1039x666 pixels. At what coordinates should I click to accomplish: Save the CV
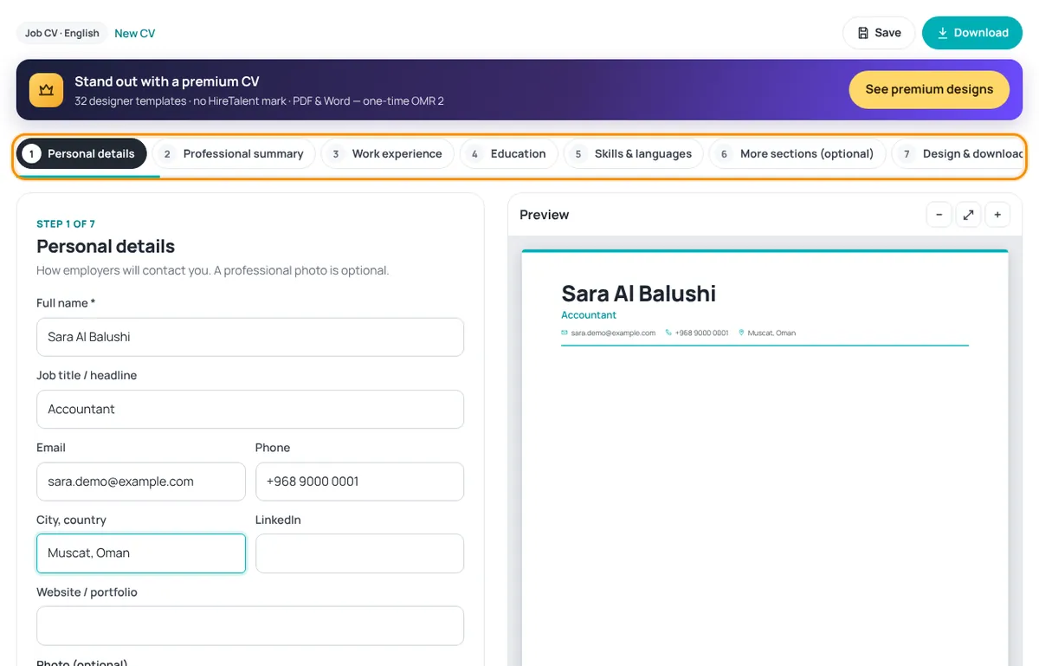879,33
